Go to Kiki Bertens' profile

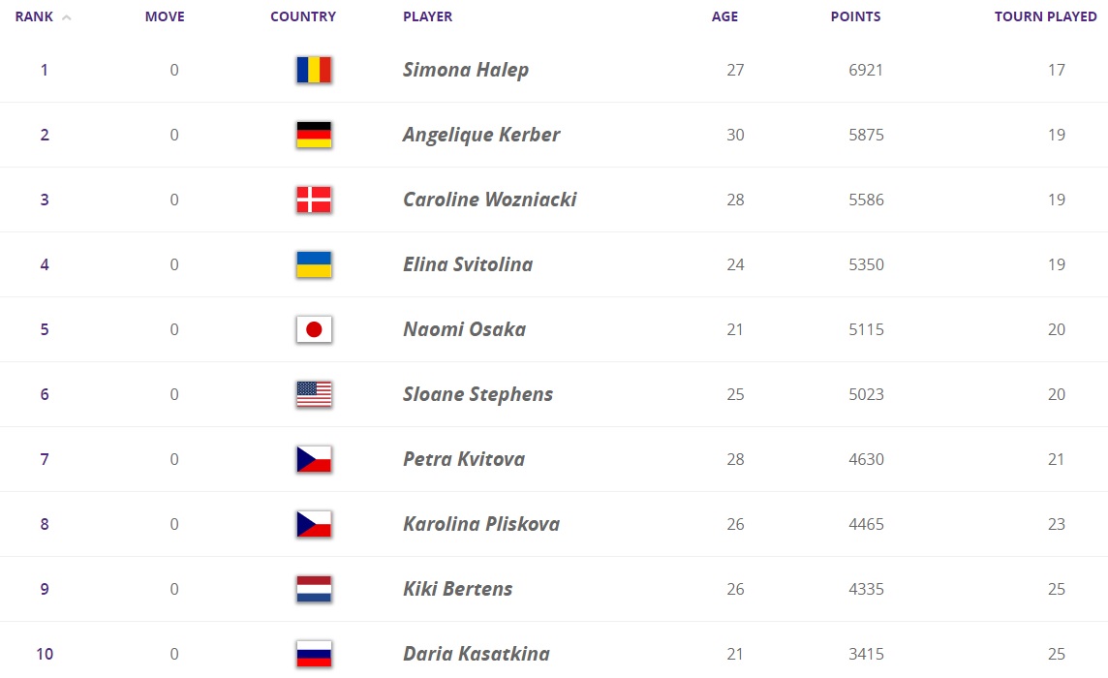pos(457,589)
